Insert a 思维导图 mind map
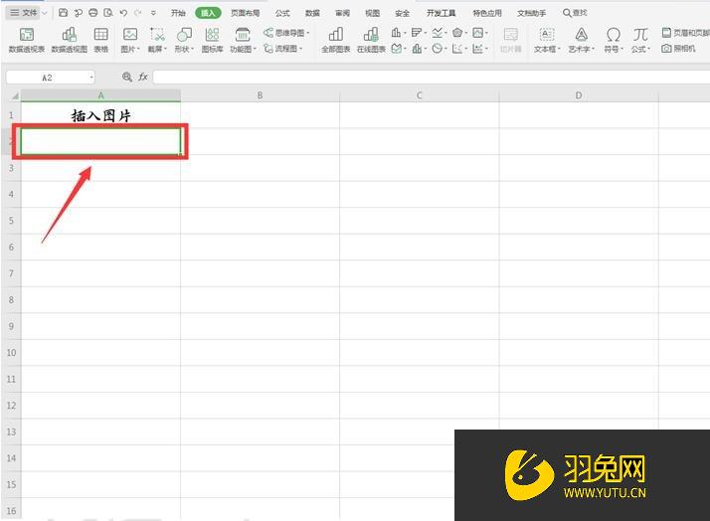 click(x=286, y=33)
